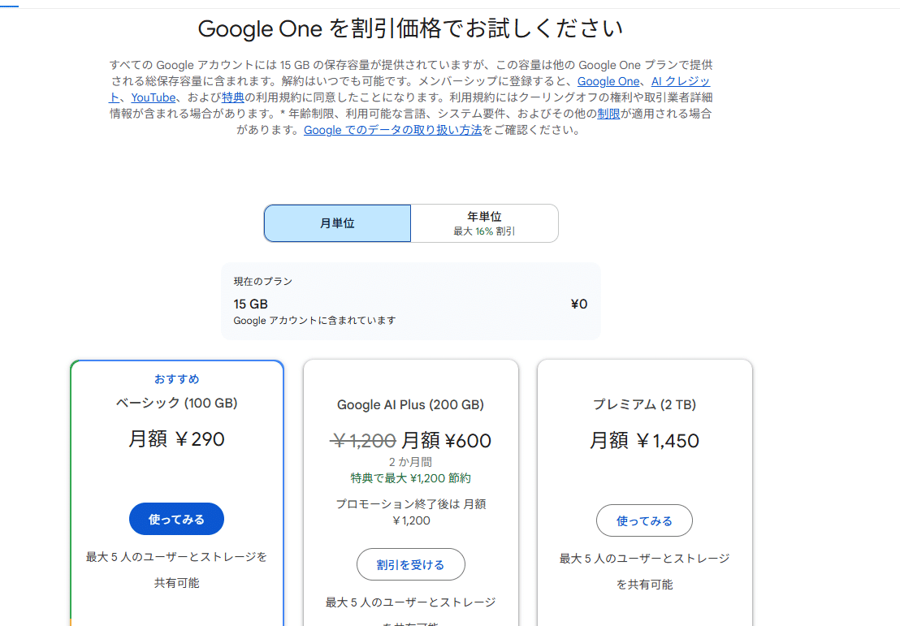Click the Google AI Plus (200 GB) title
Image resolution: width=900 pixels, height=626 pixels.
click(410, 405)
